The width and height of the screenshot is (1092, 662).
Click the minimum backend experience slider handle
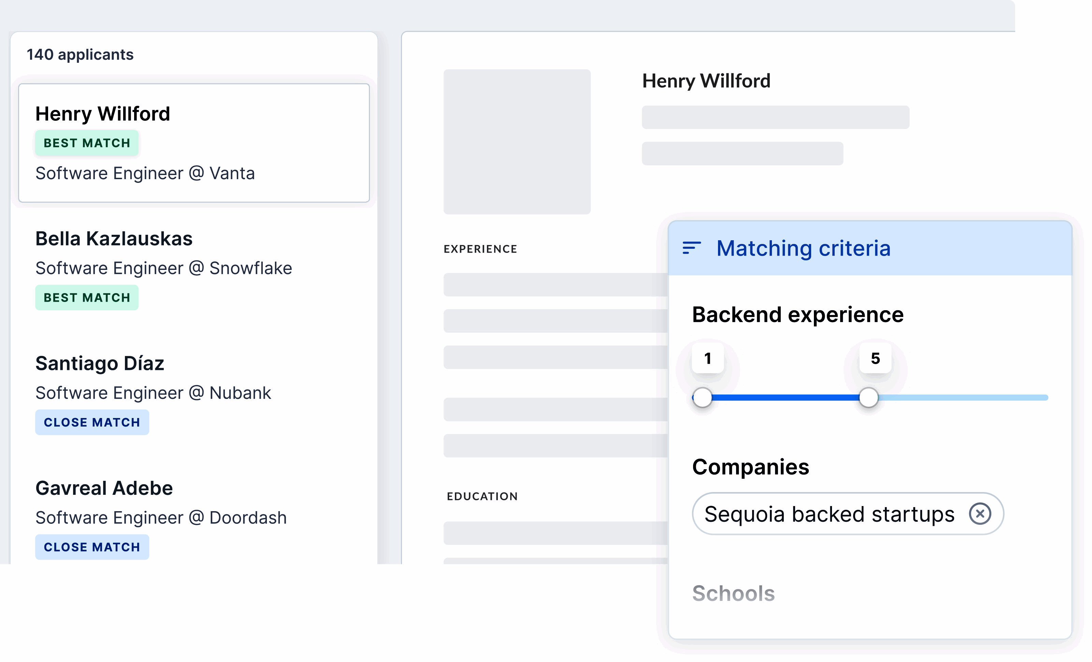coord(702,398)
